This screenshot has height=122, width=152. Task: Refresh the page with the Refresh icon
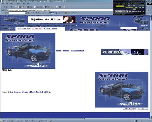pyautogui.click(x=20, y=7)
